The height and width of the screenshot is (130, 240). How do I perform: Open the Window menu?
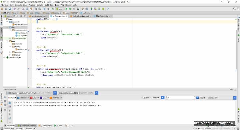coord(68,5)
